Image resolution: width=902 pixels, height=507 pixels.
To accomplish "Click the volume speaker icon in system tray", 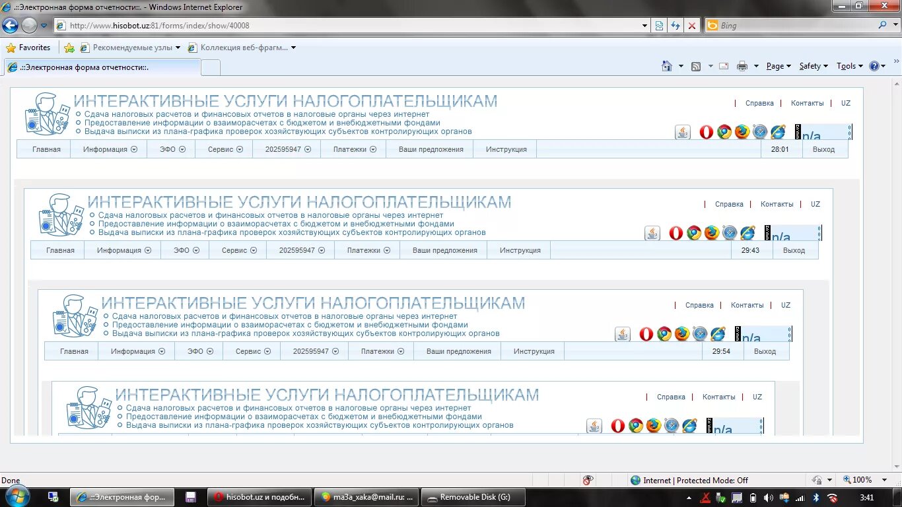I will (767, 498).
